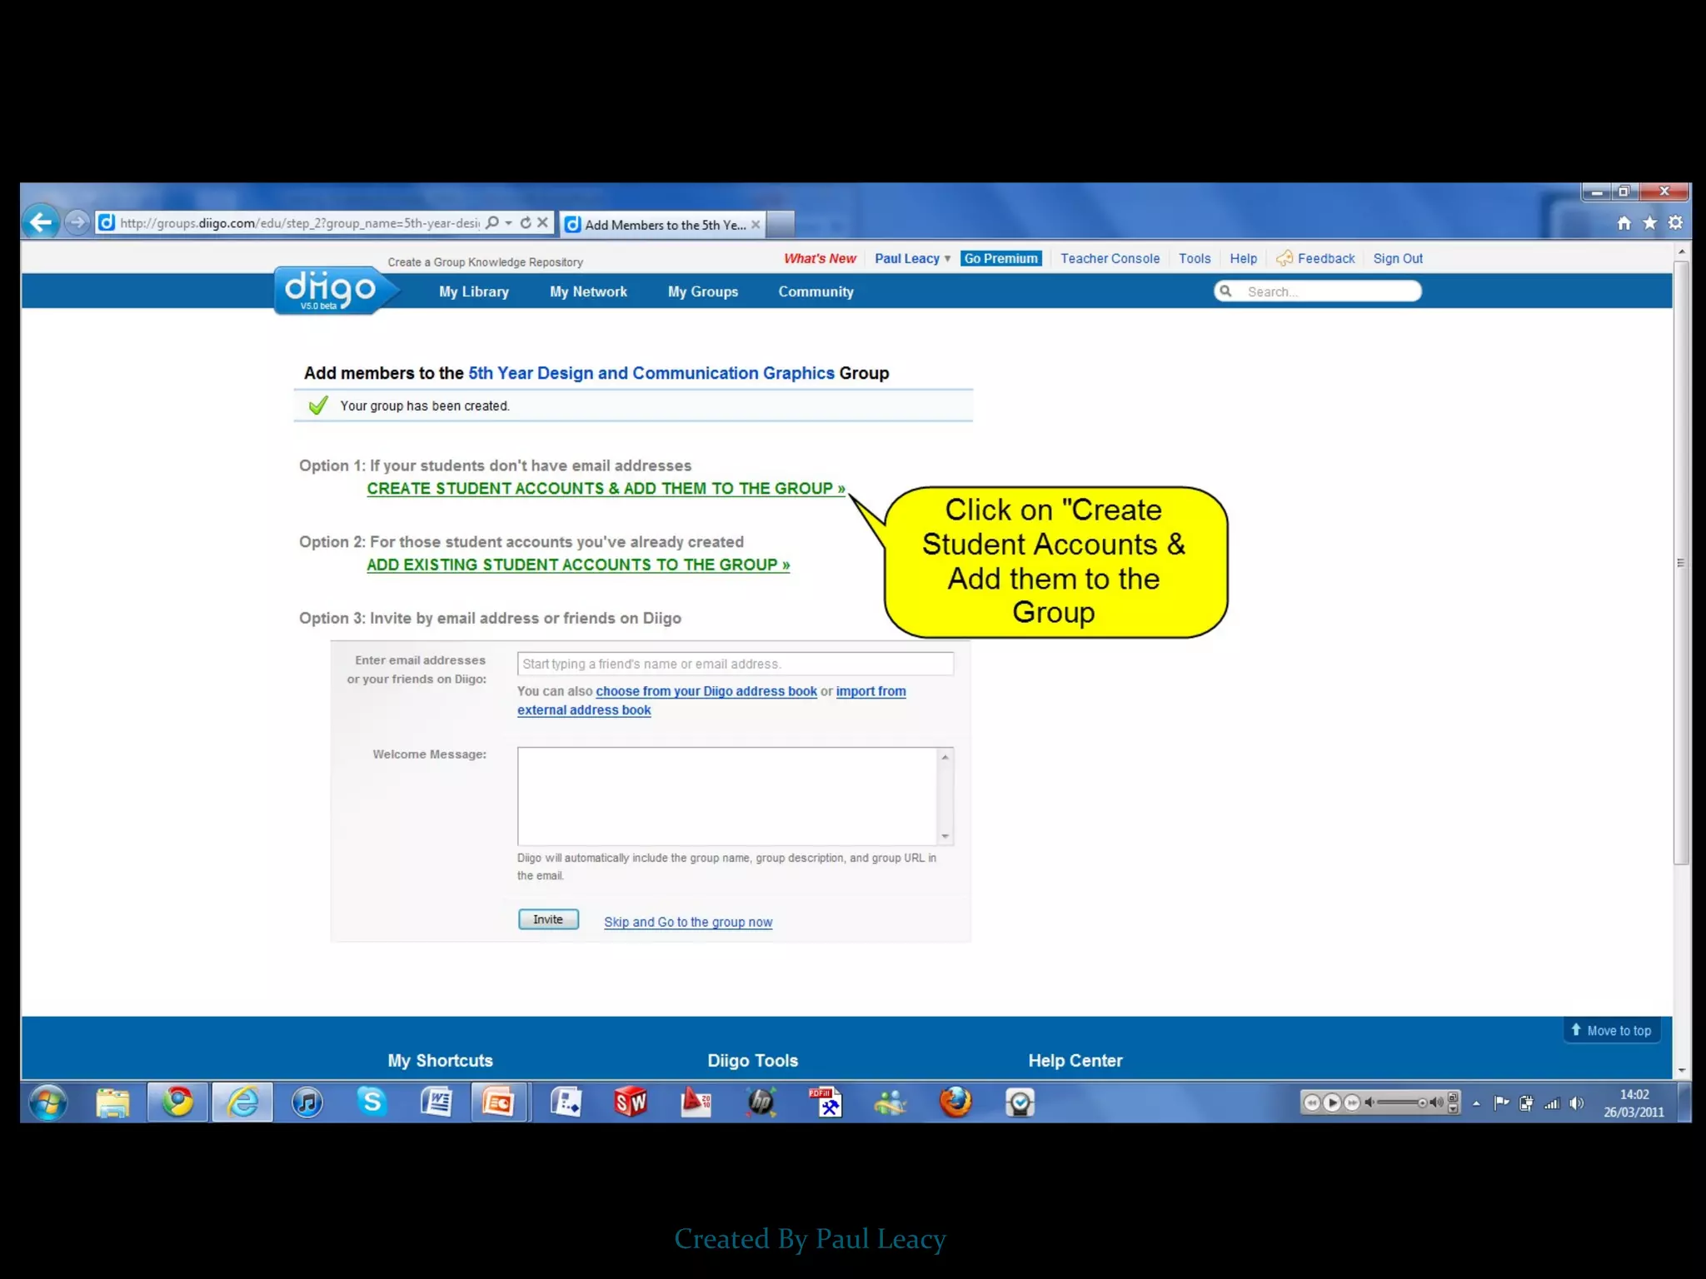Click 'Add Existing Student Accounts to the Group'
The width and height of the screenshot is (1706, 1279).
click(578, 565)
